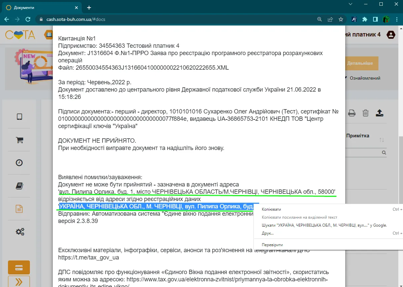The image size is (403, 287).
Task: Click the address bar with cash.sota-buh.com.ua
Action: (176, 19)
